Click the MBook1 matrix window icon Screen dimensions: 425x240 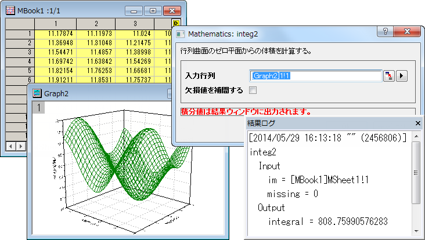point(10,10)
